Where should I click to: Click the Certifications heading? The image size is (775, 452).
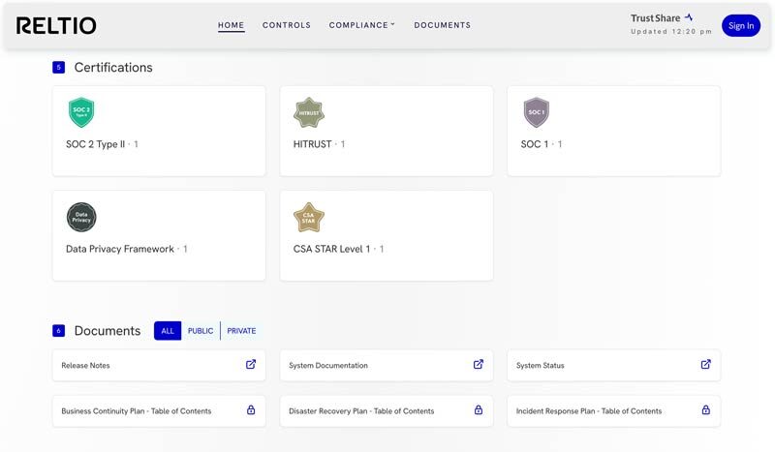coord(113,67)
